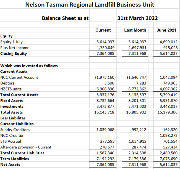Select the 'Total Assets' row label
The width and height of the screenshot is (180, 169).
point(11,112)
